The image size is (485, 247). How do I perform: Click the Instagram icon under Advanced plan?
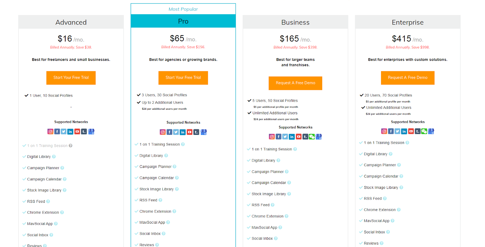click(50, 132)
